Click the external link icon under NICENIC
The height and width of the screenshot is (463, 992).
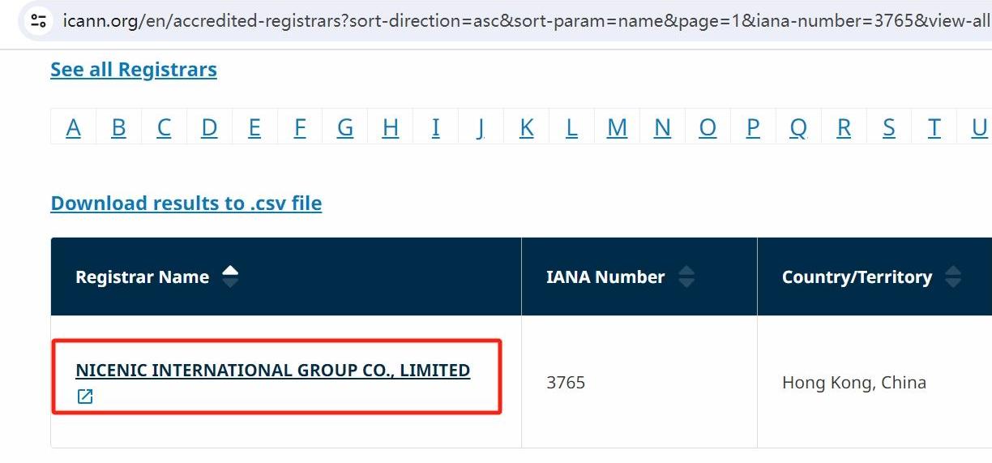85,397
